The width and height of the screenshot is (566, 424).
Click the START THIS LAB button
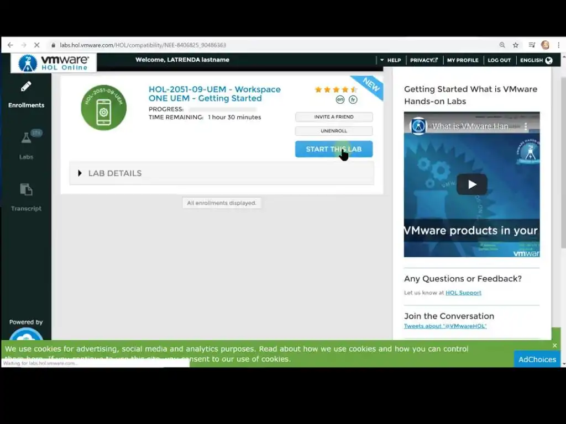click(334, 149)
